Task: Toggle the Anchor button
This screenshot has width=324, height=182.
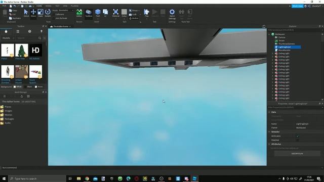Action: pyautogui.click(x=134, y=18)
